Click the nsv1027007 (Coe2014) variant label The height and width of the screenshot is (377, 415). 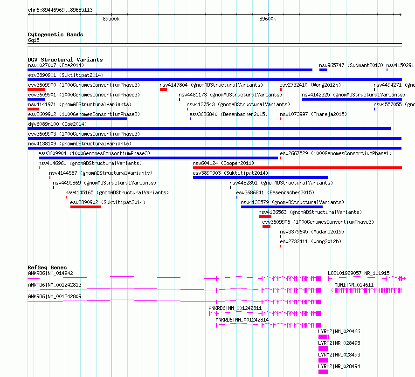[56, 65]
